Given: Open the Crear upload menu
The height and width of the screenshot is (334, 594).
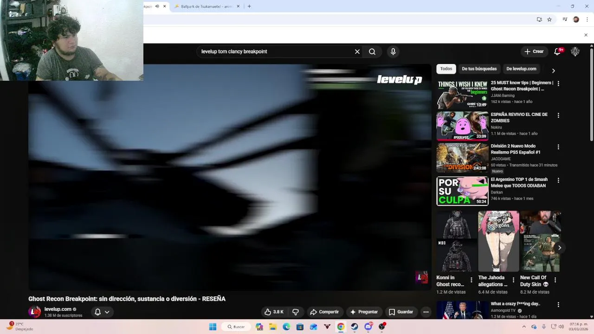Looking at the screenshot, I should tap(534, 51).
